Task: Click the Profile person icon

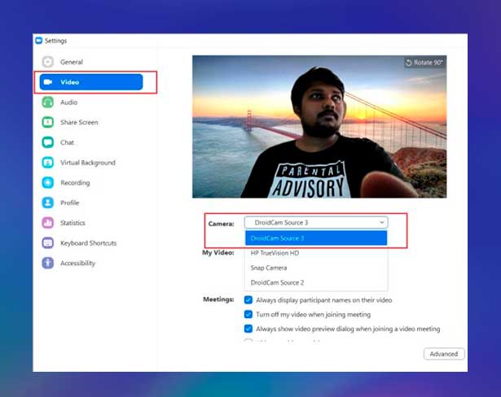Action: [x=48, y=203]
